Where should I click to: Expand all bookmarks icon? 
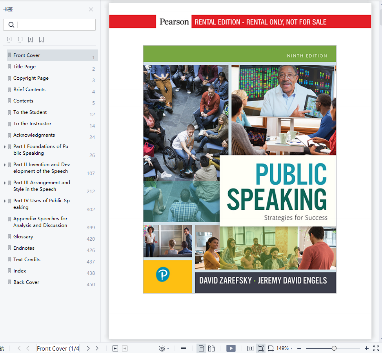(x=9, y=40)
